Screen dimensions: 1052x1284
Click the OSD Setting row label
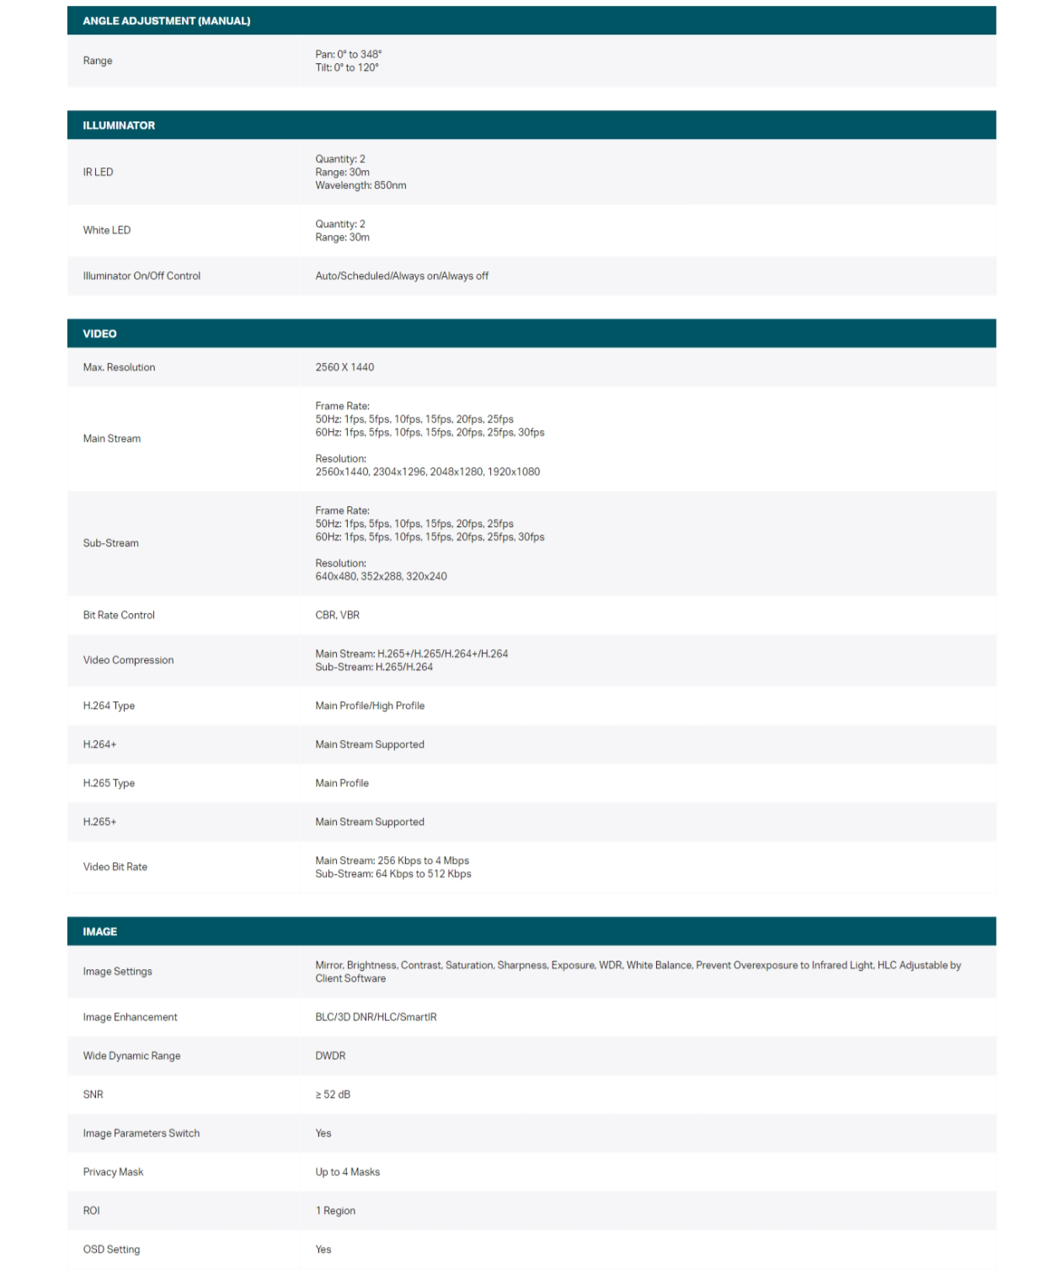click(x=111, y=1249)
